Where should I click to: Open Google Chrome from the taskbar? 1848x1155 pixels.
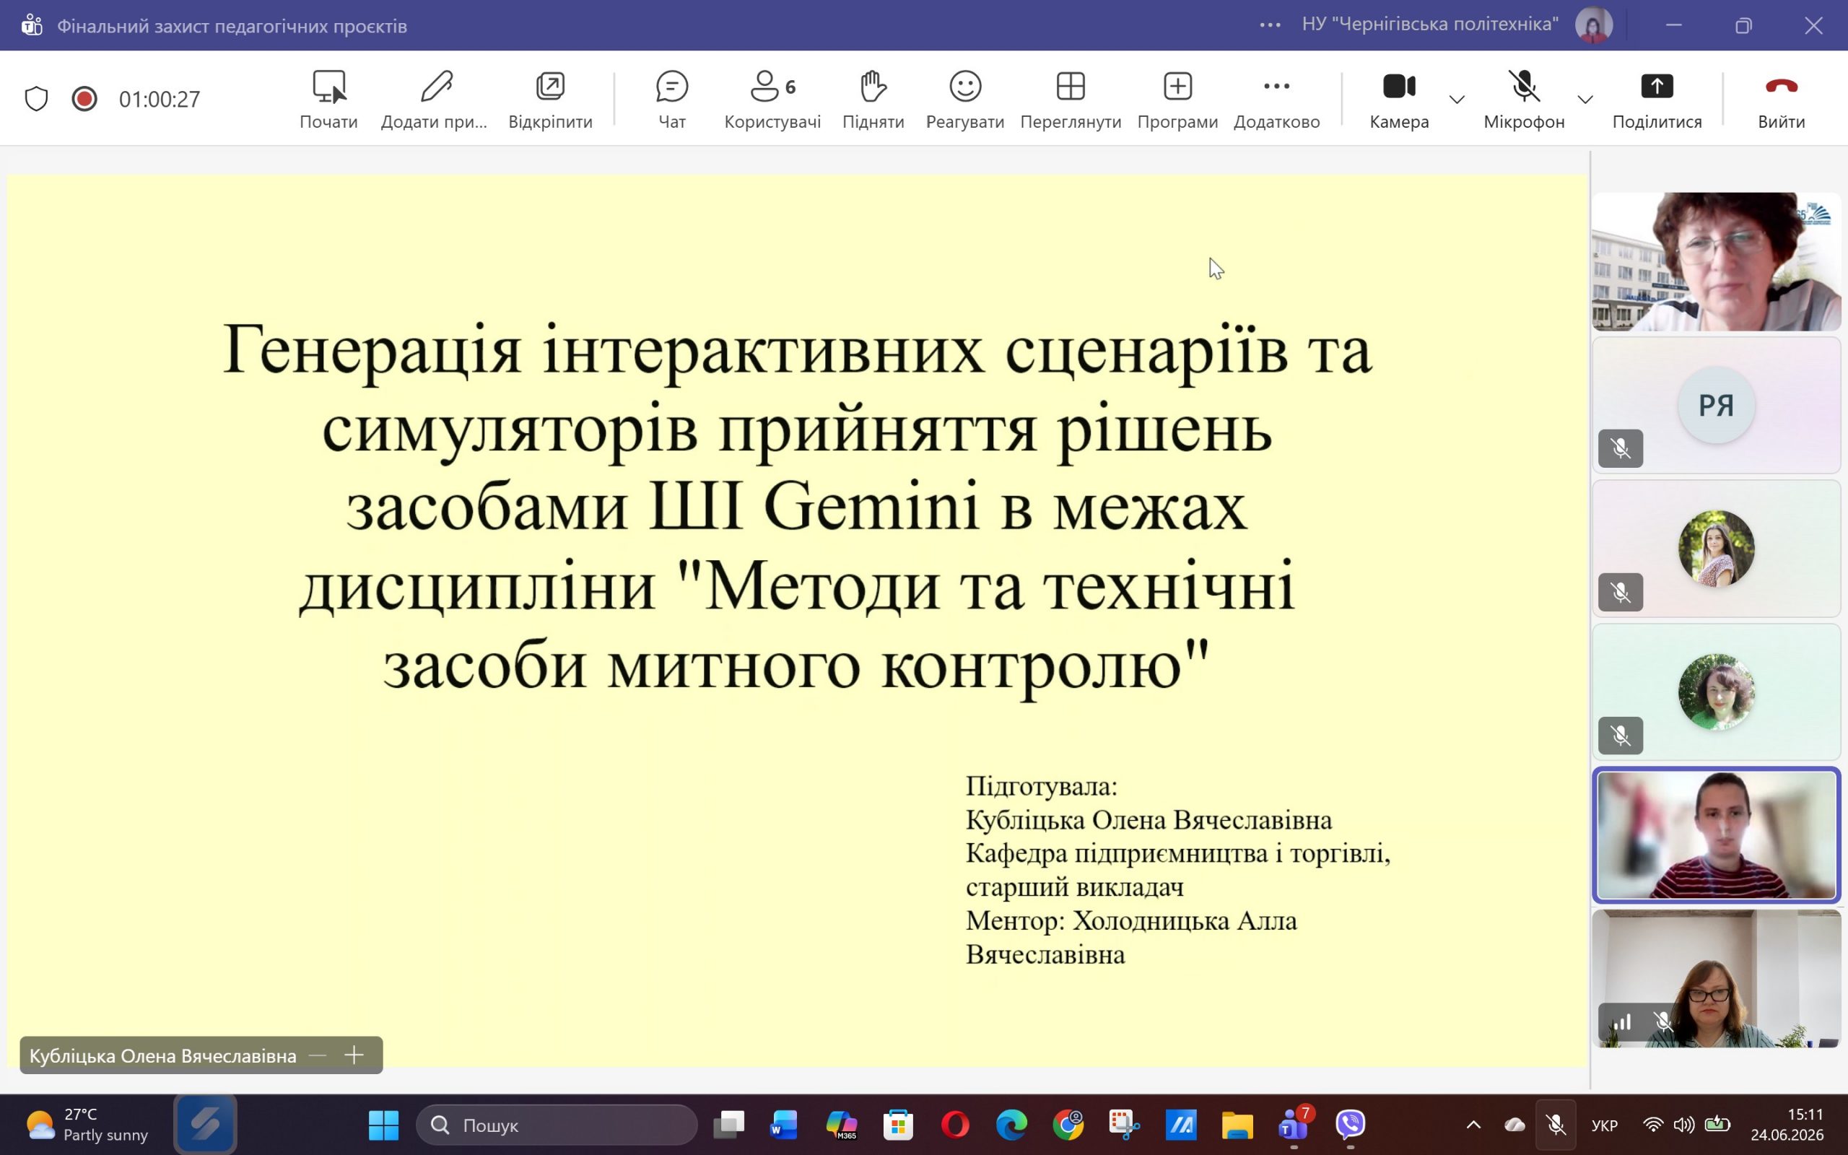click(1068, 1125)
